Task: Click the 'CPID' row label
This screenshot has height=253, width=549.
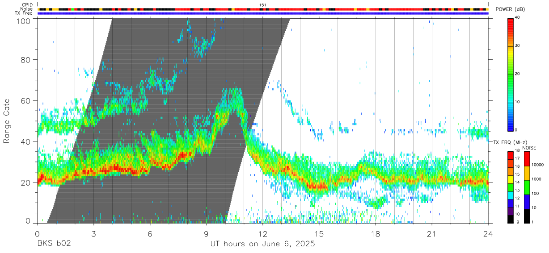Action: pyautogui.click(x=27, y=5)
